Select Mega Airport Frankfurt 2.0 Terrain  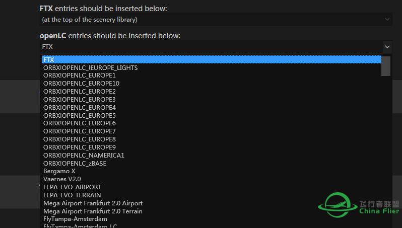(93, 211)
